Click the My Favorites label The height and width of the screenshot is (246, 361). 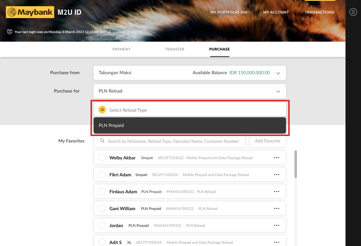tap(71, 141)
